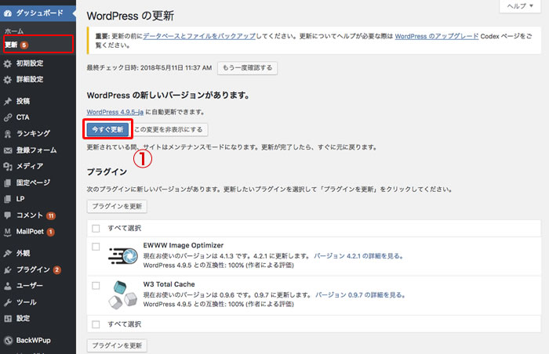Open the WordPress 4.9.5-ja link
The height and width of the screenshot is (354, 549).
pyautogui.click(x=115, y=112)
